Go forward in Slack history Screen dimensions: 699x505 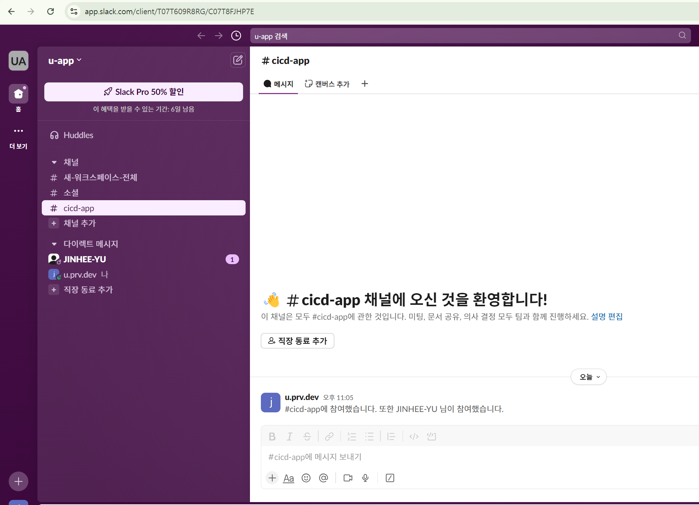coord(218,36)
